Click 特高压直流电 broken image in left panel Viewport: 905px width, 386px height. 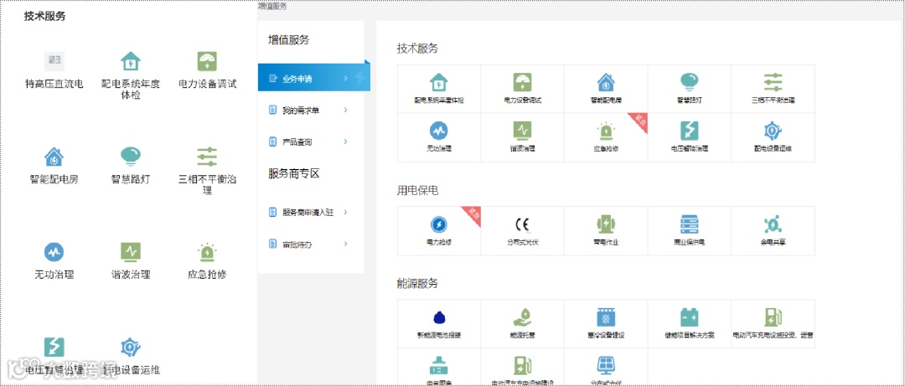[54, 61]
